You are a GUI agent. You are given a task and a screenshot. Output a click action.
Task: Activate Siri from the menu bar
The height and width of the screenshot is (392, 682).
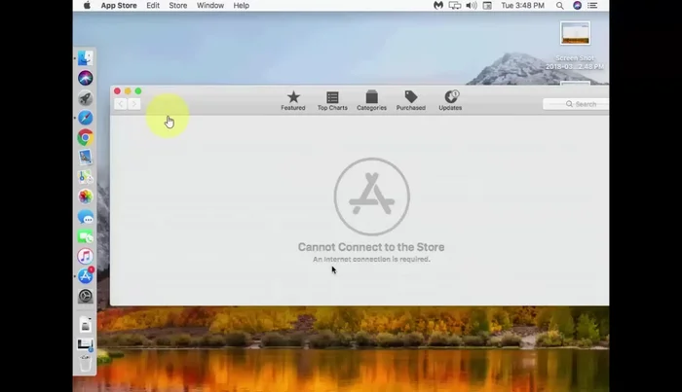[x=577, y=5]
